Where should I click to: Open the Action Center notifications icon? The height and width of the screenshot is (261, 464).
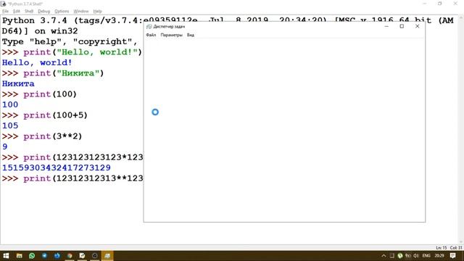coord(452,256)
